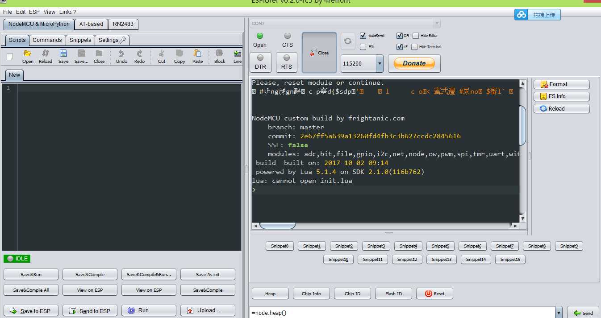Click the Run button
This screenshot has width=601, height=318.
[x=149, y=311]
